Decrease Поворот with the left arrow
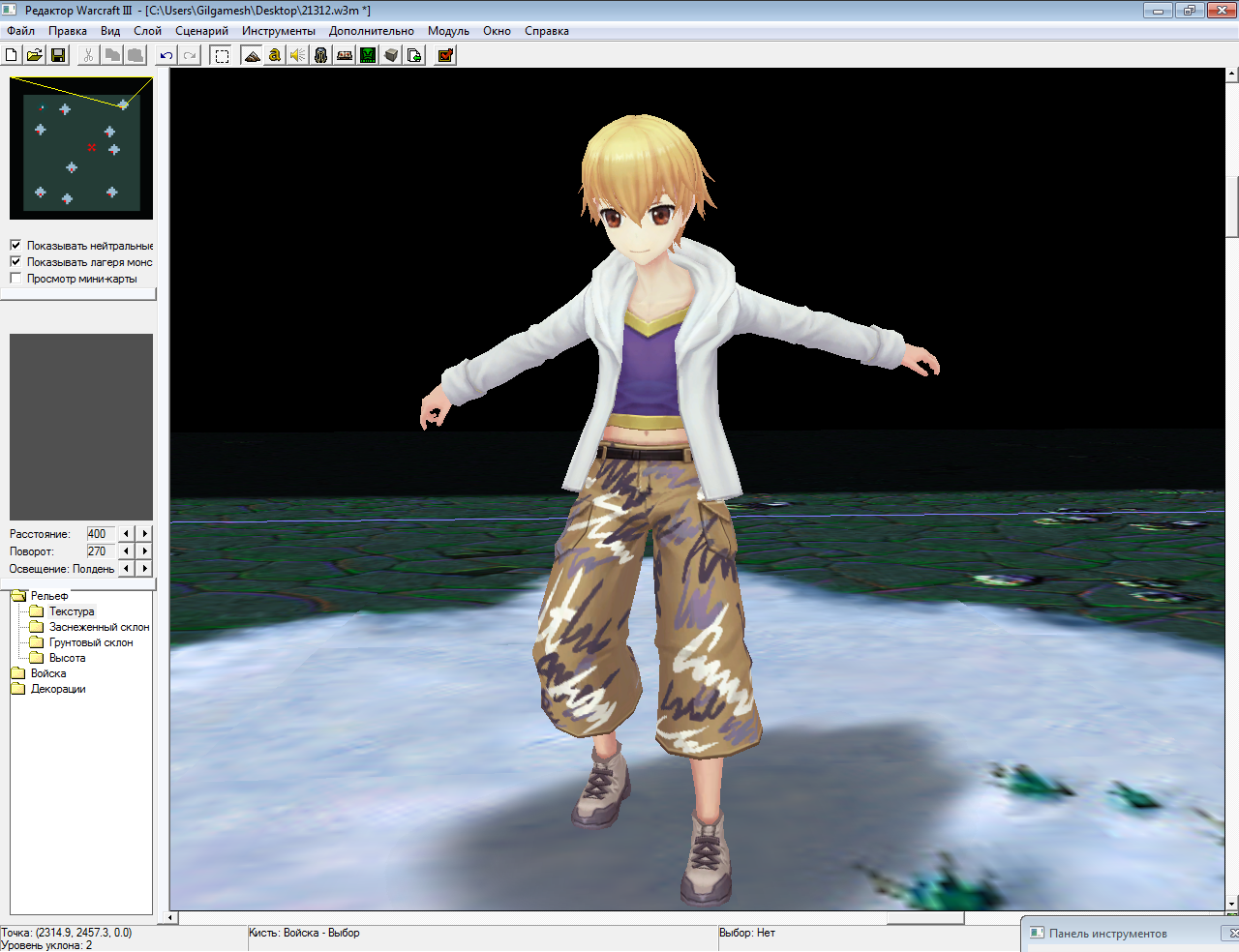 [126, 551]
